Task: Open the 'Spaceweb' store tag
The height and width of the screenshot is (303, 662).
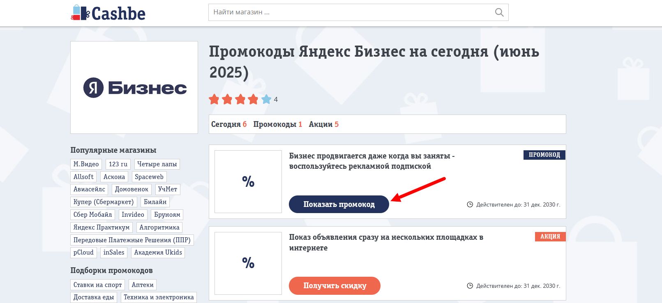Action: tap(149, 177)
